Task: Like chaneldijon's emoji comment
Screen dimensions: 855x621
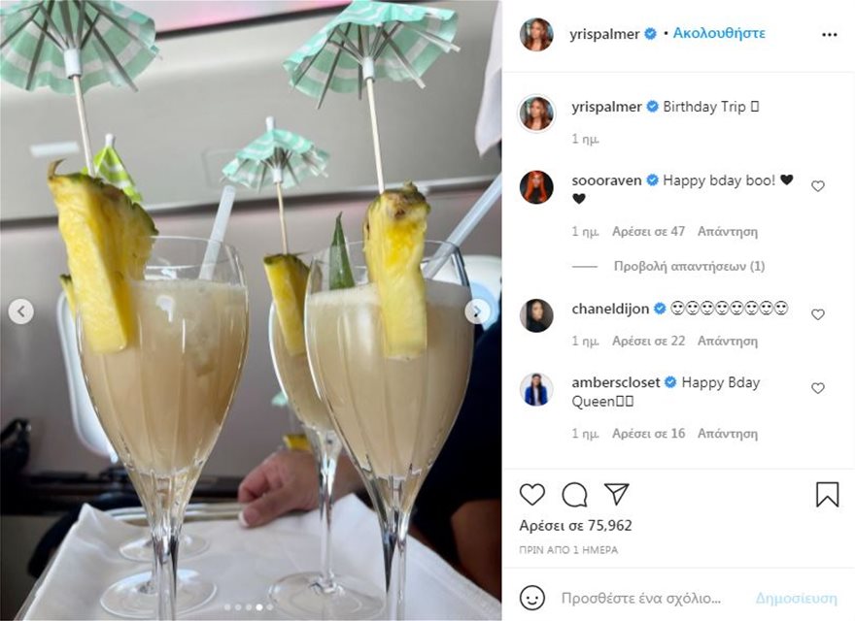Action: tap(817, 314)
